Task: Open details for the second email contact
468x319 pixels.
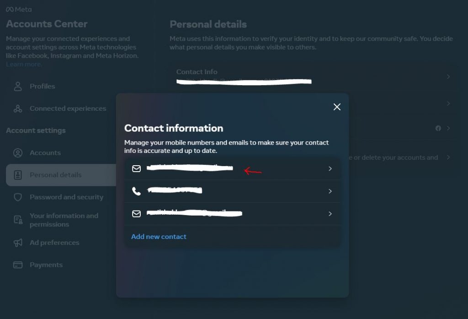Action: pyautogui.click(x=330, y=214)
